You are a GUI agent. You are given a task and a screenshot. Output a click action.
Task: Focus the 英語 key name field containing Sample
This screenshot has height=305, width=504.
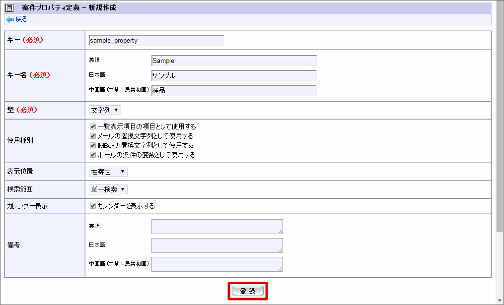coord(234,61)
